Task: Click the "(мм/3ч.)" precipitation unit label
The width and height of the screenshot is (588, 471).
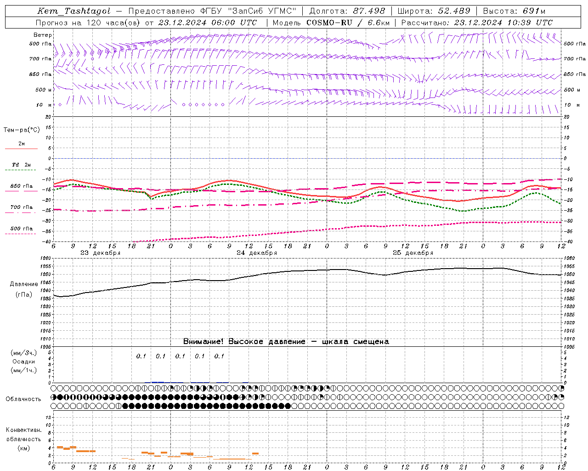Action: (24, 353)
